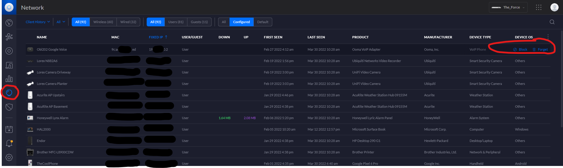Image resolution: width=563 pixels, height=168 pixels.
Task: Open the The_Force site selector dropdown
Action: [508, 7]
